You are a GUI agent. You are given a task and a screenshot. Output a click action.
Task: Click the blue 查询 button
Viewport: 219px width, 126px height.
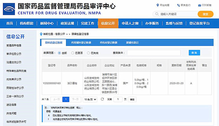(194, 53)
